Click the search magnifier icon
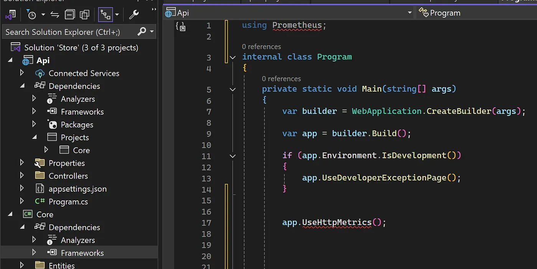Image resolution: width=537 pixels, height=269 pixels. coord(142,31)
